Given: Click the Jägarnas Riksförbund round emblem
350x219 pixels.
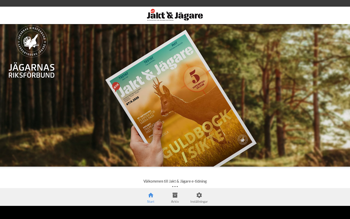Looking at the screenshot, I should point(32,41).
